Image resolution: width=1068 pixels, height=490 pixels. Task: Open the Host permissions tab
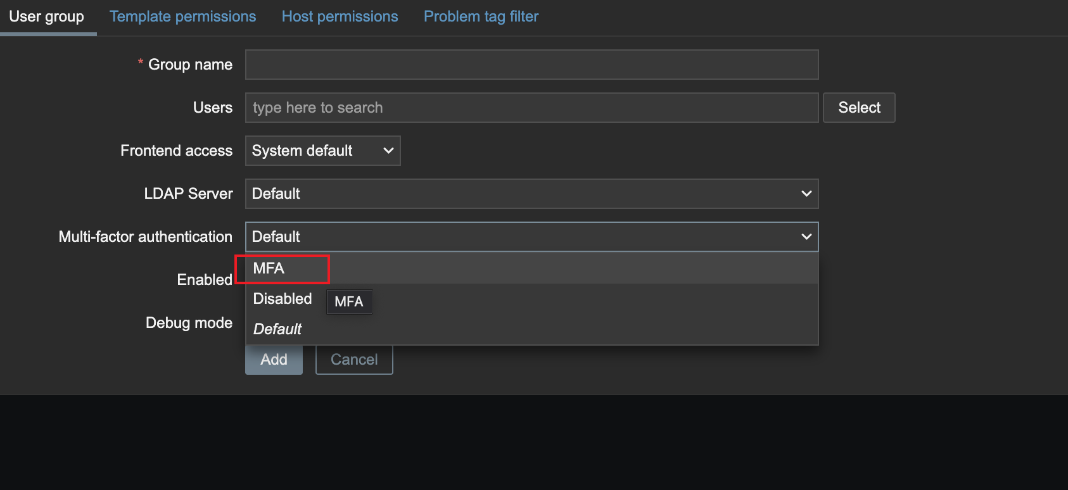coord(340,16)
